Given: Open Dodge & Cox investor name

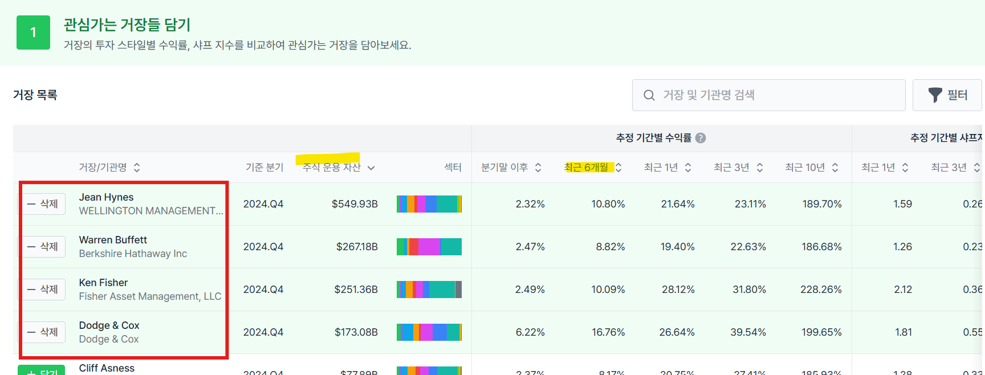Looking at the screenshot, I should [109, 325].
